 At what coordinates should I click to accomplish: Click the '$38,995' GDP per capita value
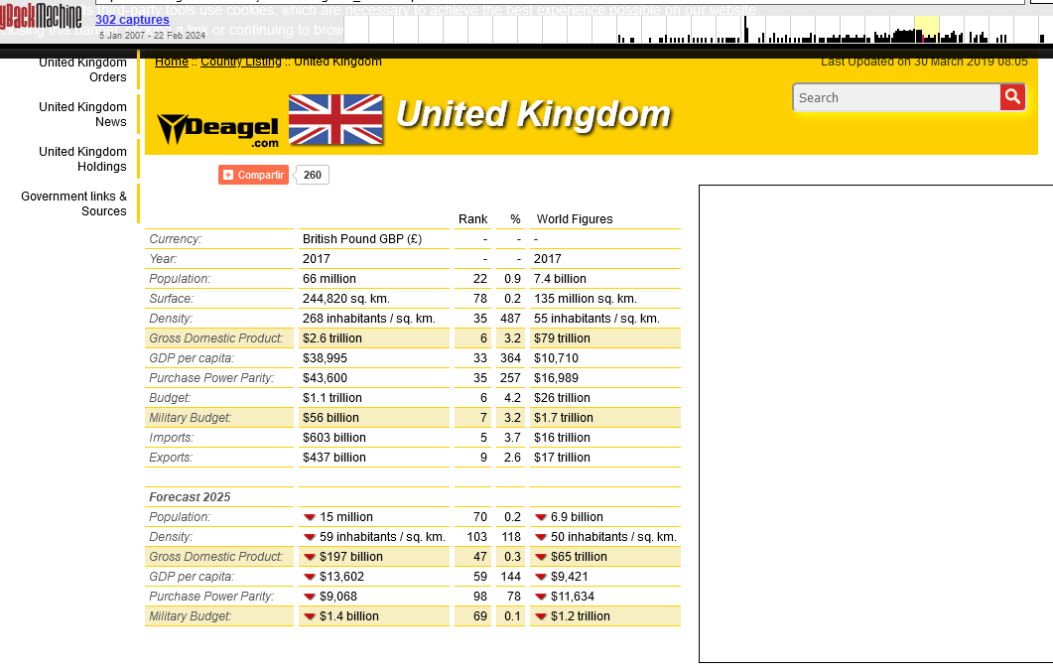[325, 358]
